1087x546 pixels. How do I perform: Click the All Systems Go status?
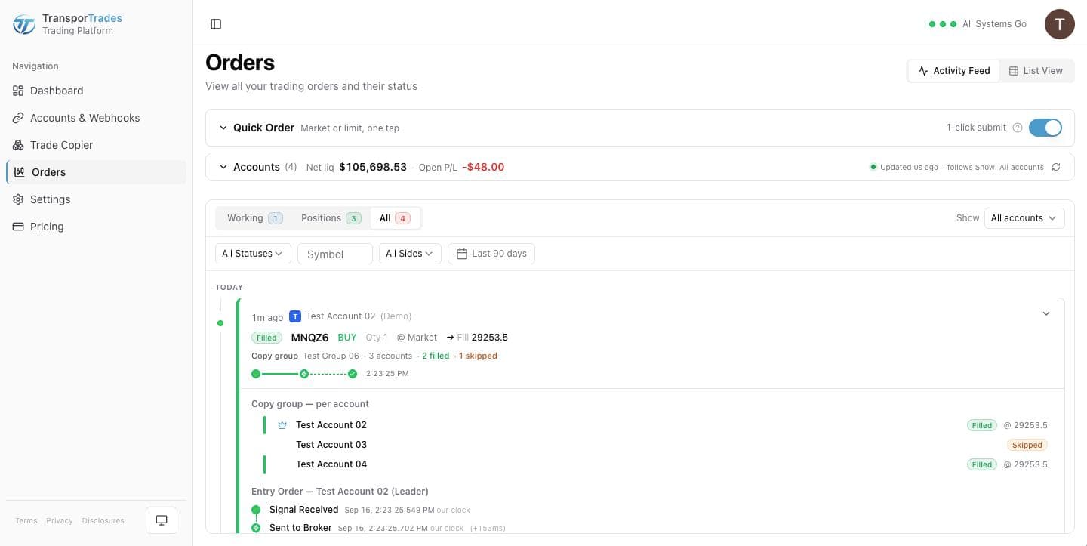coord(978,24)
